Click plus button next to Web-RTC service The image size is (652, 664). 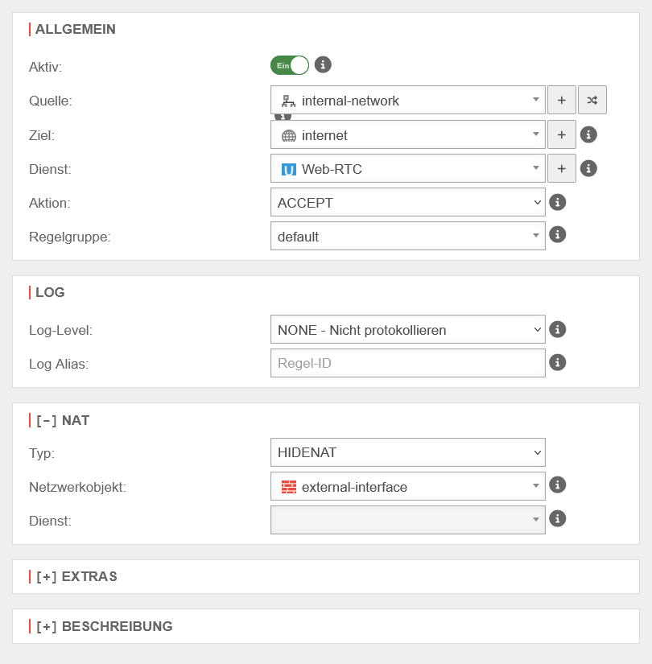[x=562, y=168]
